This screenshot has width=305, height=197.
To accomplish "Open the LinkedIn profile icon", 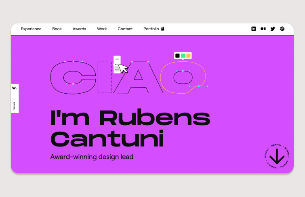I will (254, 29).
